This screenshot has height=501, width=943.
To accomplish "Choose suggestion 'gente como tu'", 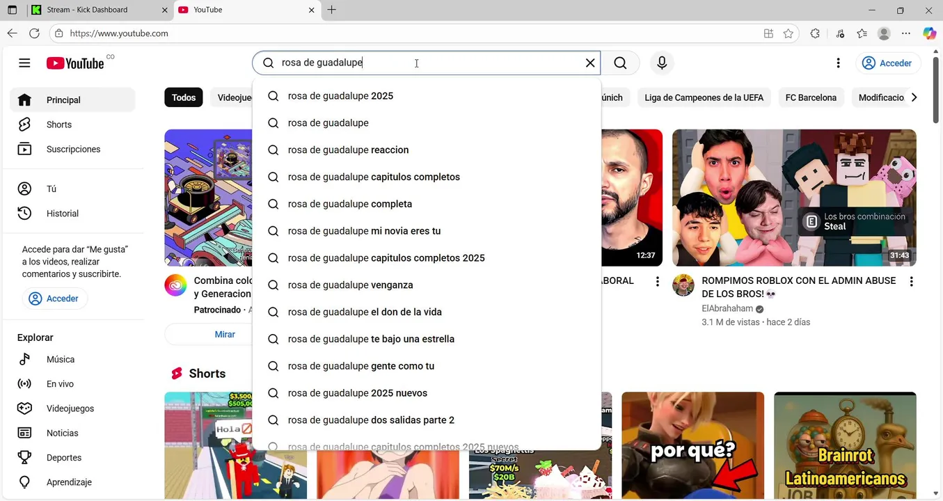I will coord(427,366).
